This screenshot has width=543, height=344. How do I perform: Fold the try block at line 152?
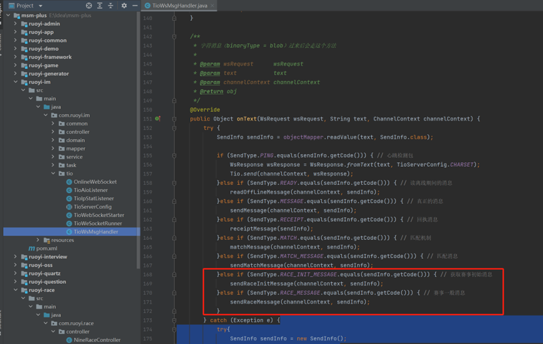pyautogui.click(x=175, y=128)
